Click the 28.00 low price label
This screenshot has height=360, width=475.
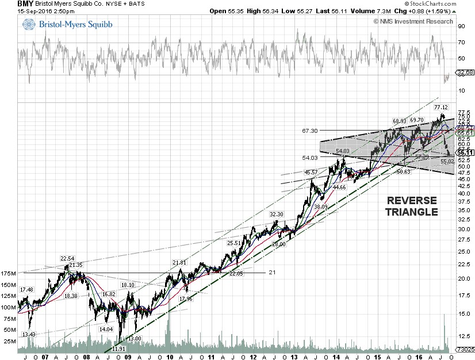pos(279,244)
